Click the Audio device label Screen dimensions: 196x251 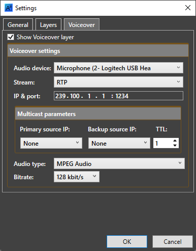click(x=32, y=68)
